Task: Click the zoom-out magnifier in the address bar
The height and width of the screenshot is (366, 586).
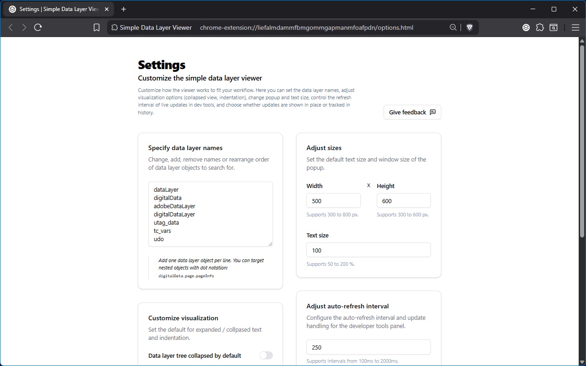Action: 453,27
